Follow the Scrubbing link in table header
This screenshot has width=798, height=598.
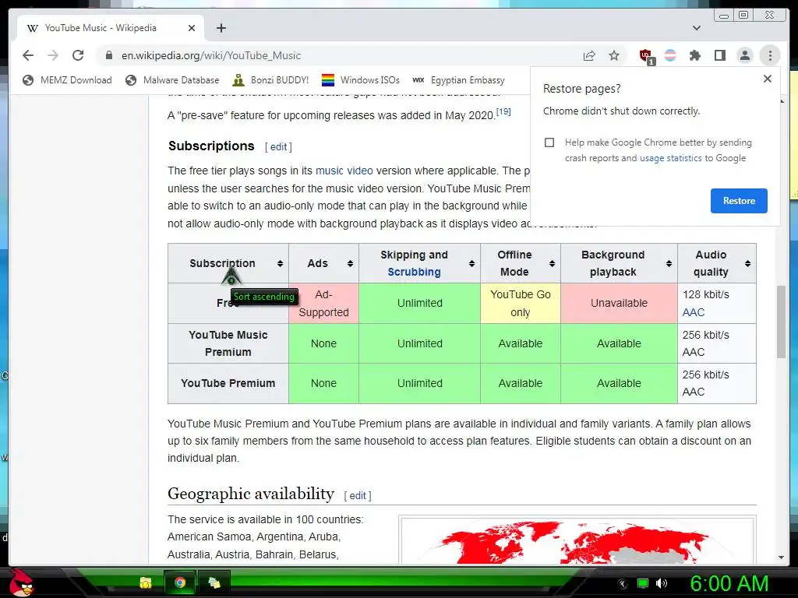point(415,272)
